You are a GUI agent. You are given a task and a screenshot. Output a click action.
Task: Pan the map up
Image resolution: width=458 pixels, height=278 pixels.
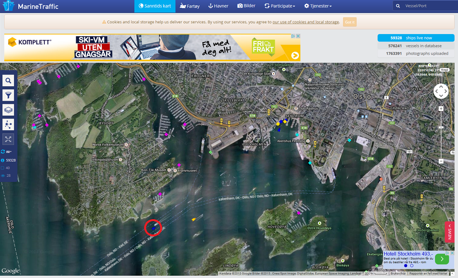(441, 86)
